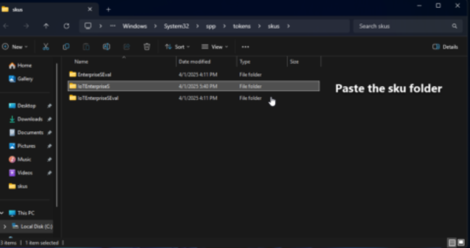Expand the Local Disk (C:) tree node
This screenshot has width=470, height=248.
[5, 226]
